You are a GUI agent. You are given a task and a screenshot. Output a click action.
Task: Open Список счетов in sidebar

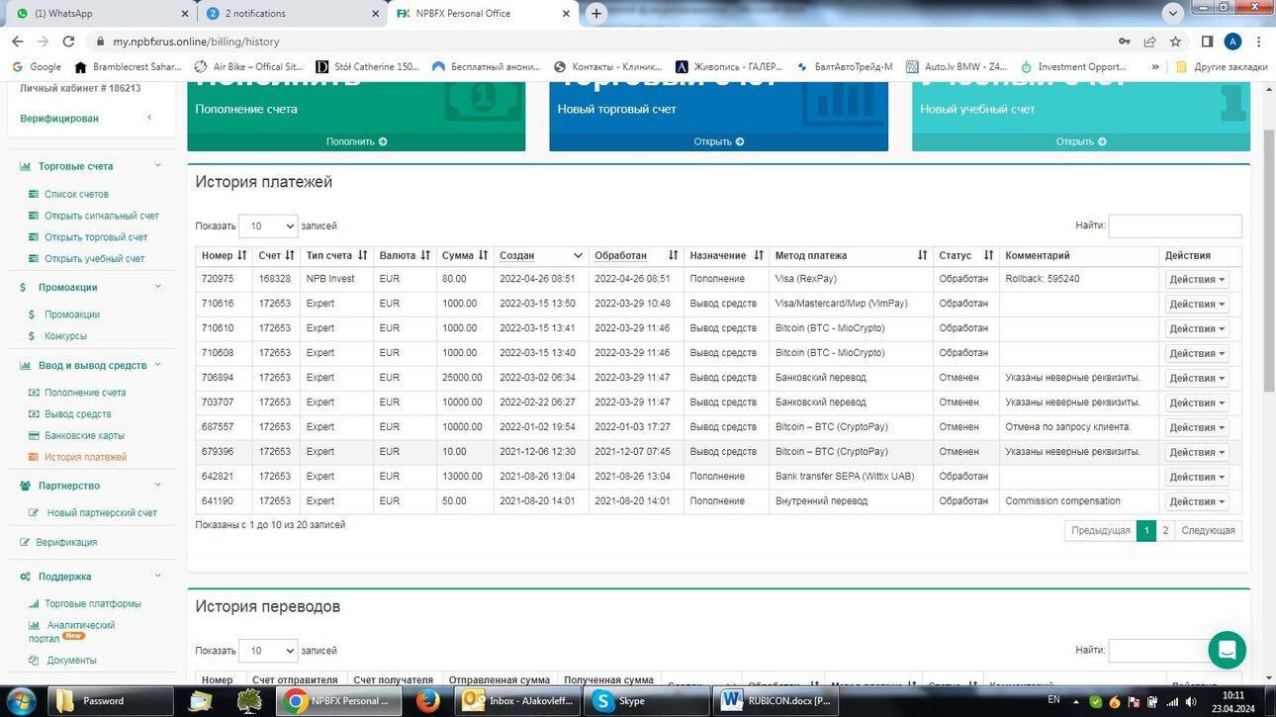76,195
